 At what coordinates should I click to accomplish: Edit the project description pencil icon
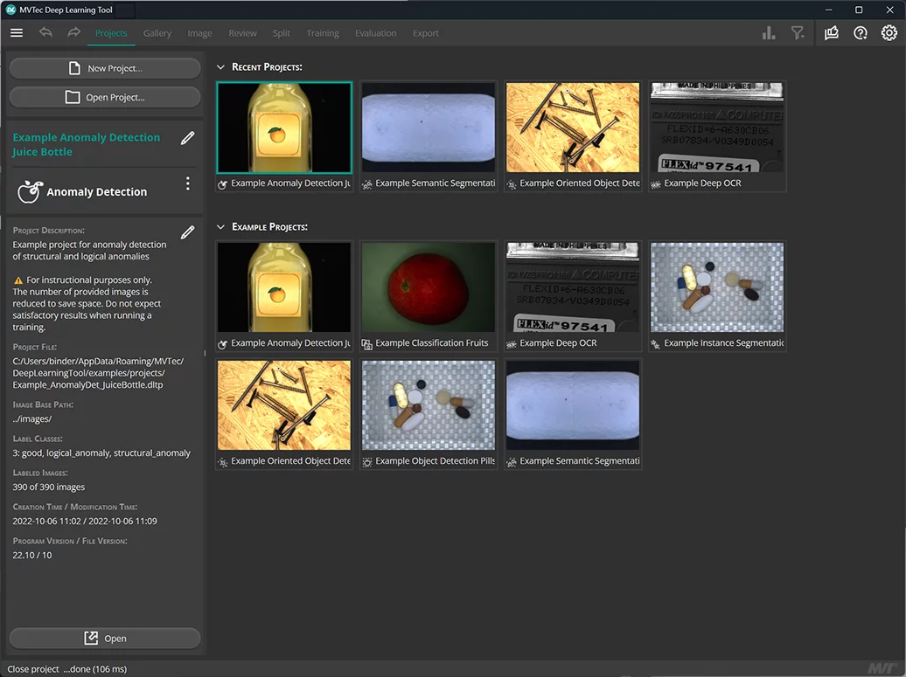(x=187, y=232)
